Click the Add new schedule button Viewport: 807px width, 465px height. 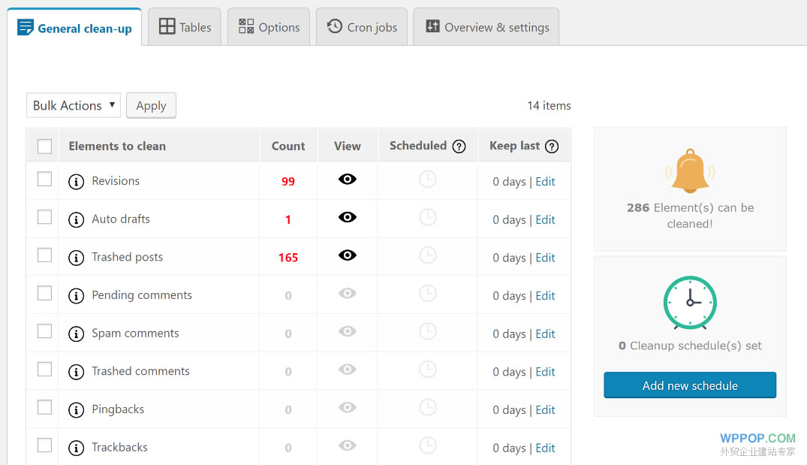[690, 385]
